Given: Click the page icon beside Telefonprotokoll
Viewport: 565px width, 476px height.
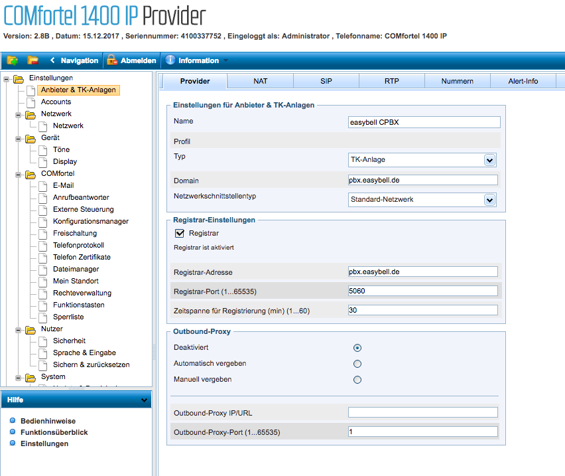Looking at the screenshot, I should click(x=43, y=245).
